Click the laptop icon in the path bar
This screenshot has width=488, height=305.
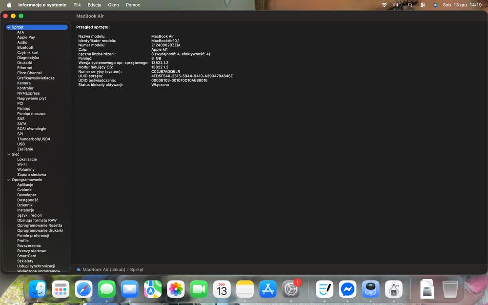(79, 269)
